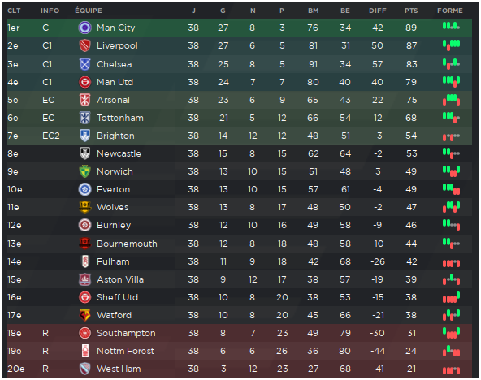Image resolution: width=481 pixels, height=380 pixels.
Task: View Man Utd recent form indicator
Action: click(451, 81)
